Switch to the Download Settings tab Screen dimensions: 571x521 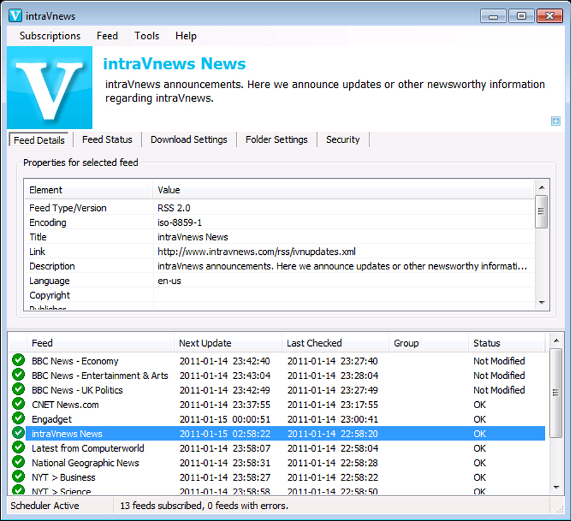pos(189,139)
